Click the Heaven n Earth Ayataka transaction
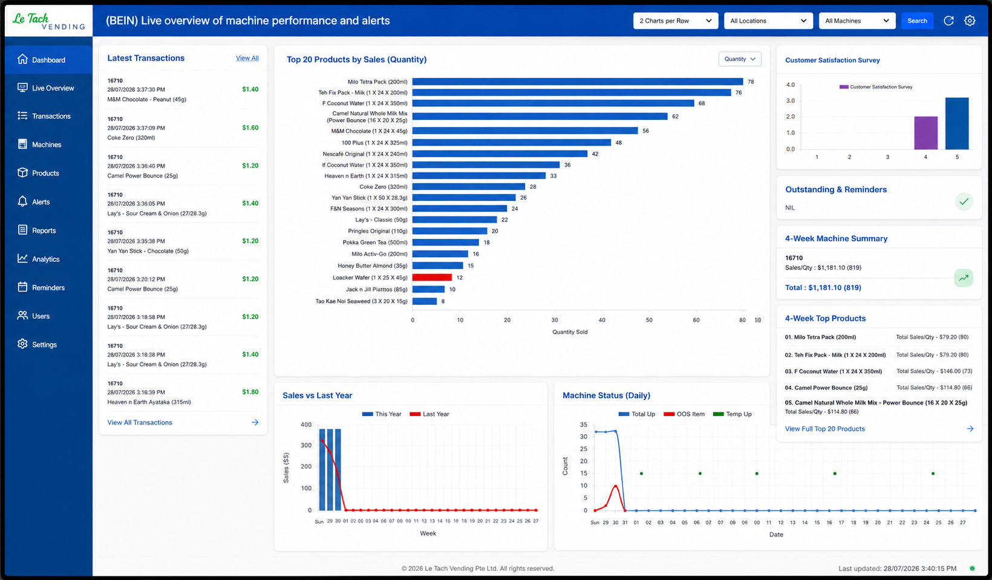This screenshot has height=580, width=992. [x=183, y=393]
